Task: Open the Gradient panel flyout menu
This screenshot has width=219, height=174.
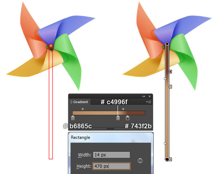Action: [149, 102]
